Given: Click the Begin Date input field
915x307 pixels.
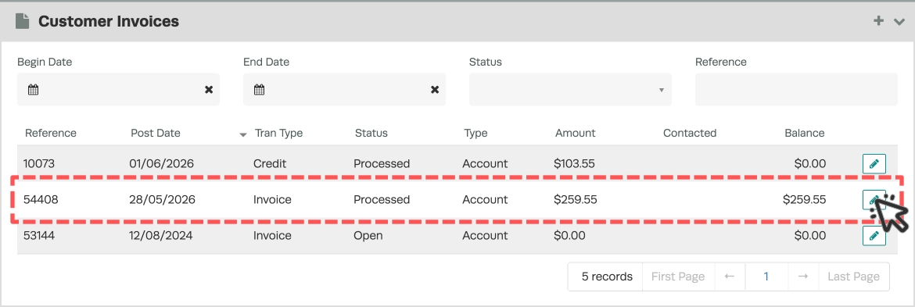Looking at the screenshot, I should 118,90.
